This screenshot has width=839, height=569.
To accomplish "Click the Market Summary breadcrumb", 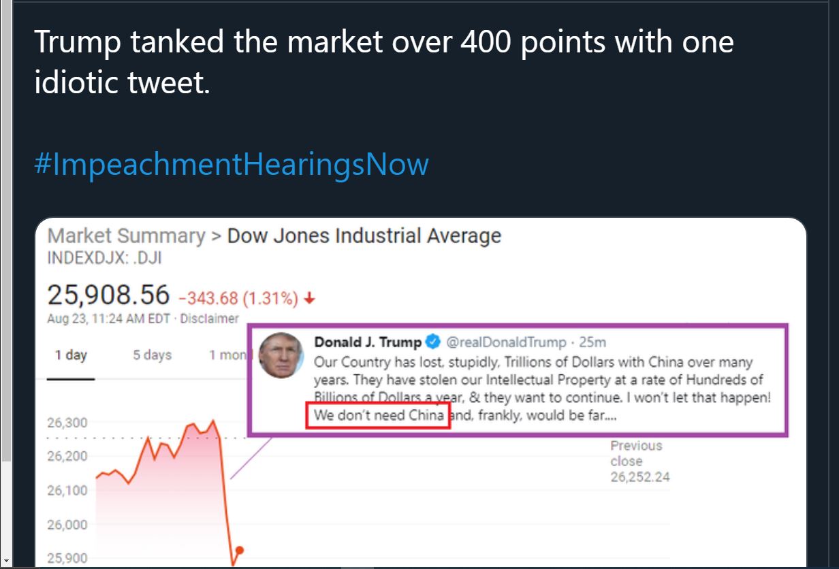I will [126, 236].
